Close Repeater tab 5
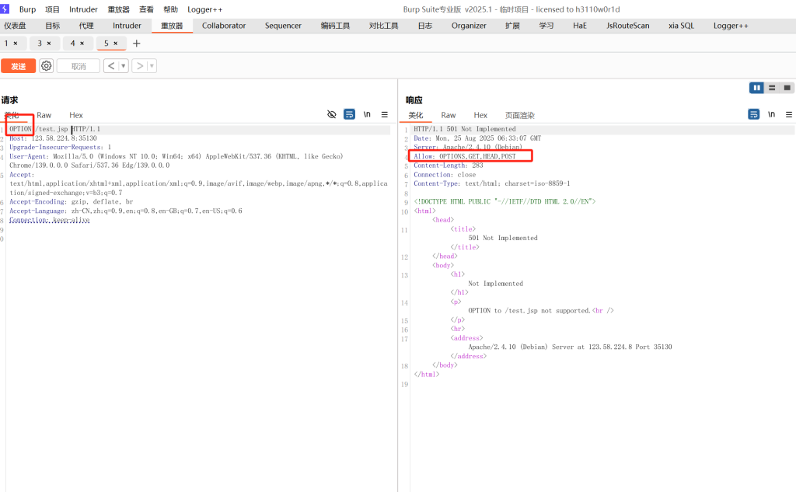The width and height of the screenshot is (796, 492). [x=115, y=44]
